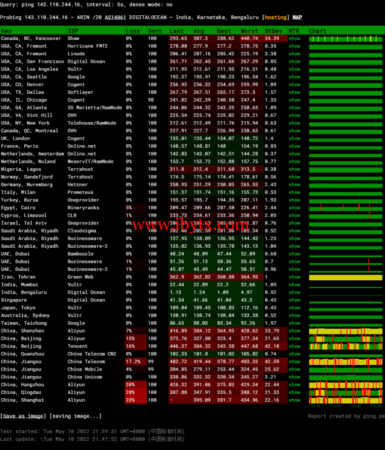Viewport: 385px width, 450px height.
Task: Click the chart for China Telecom Jiangsu row
Action: coord(346,362)
